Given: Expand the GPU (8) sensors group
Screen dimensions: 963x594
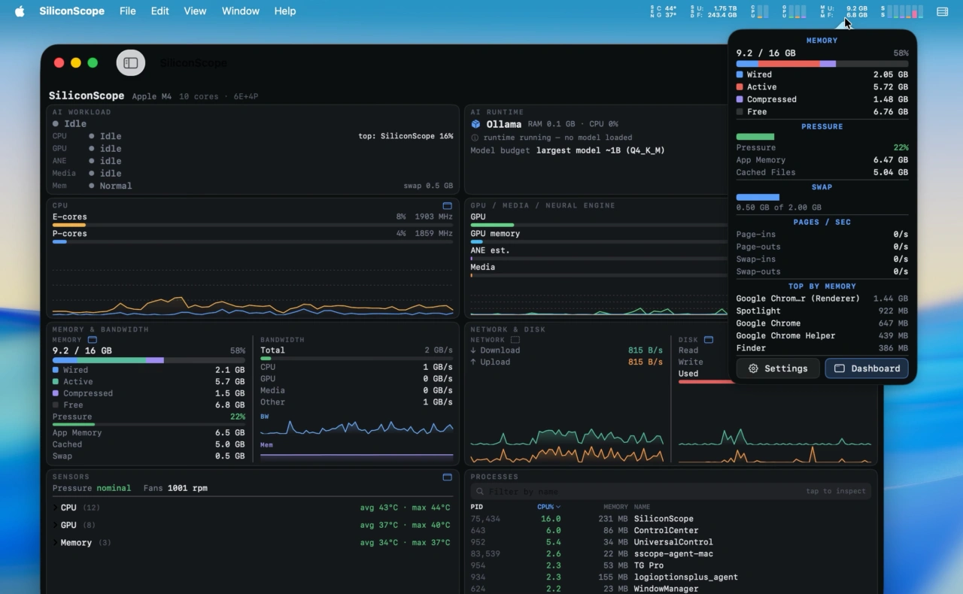Looking at the screenshot, I should [55, 525].
